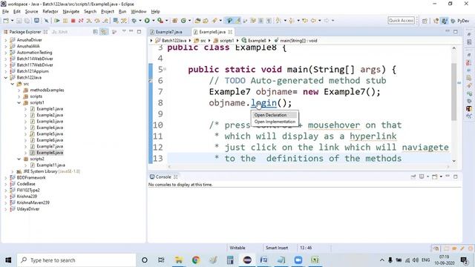Click the Disconnect debug icon

tap(81, 21)
